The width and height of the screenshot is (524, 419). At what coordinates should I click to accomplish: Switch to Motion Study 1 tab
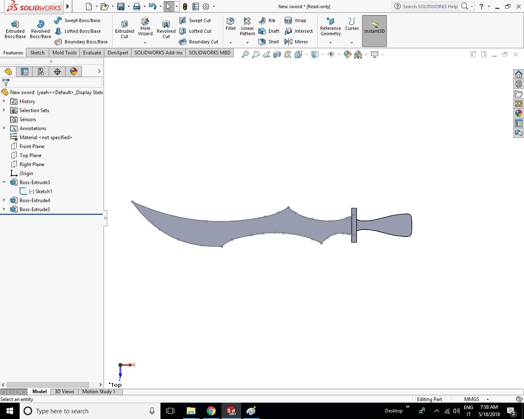pyautogui.click(x=99, y=392)
